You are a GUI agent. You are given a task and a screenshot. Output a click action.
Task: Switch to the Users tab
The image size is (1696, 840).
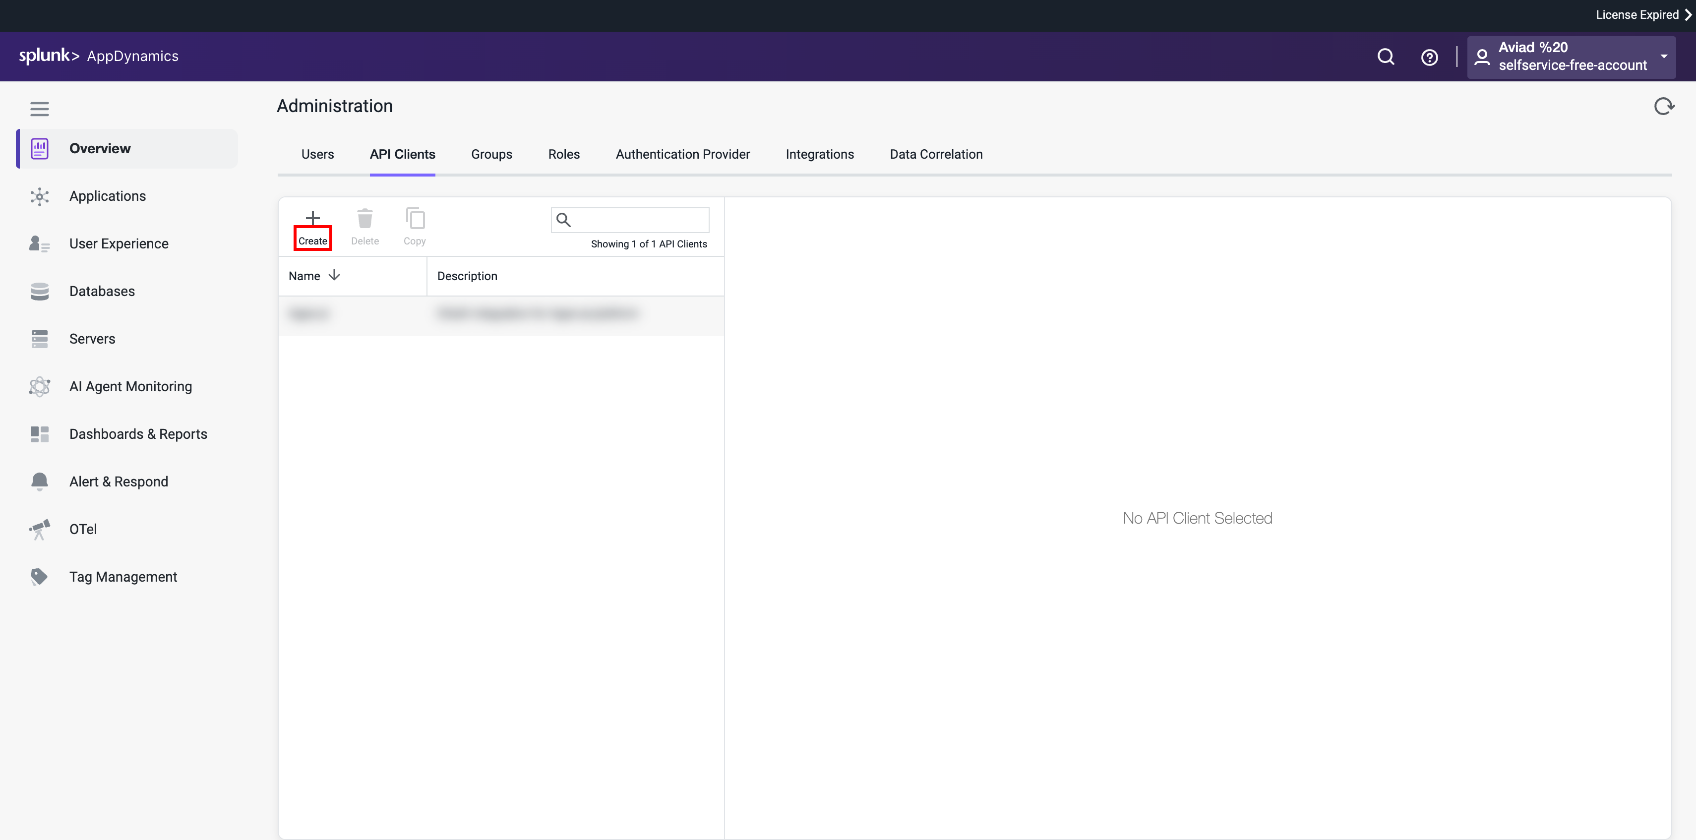(317, 154)
